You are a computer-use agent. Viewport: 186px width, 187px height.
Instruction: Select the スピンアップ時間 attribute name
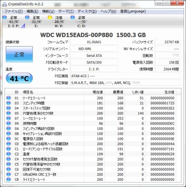point(34,103)
